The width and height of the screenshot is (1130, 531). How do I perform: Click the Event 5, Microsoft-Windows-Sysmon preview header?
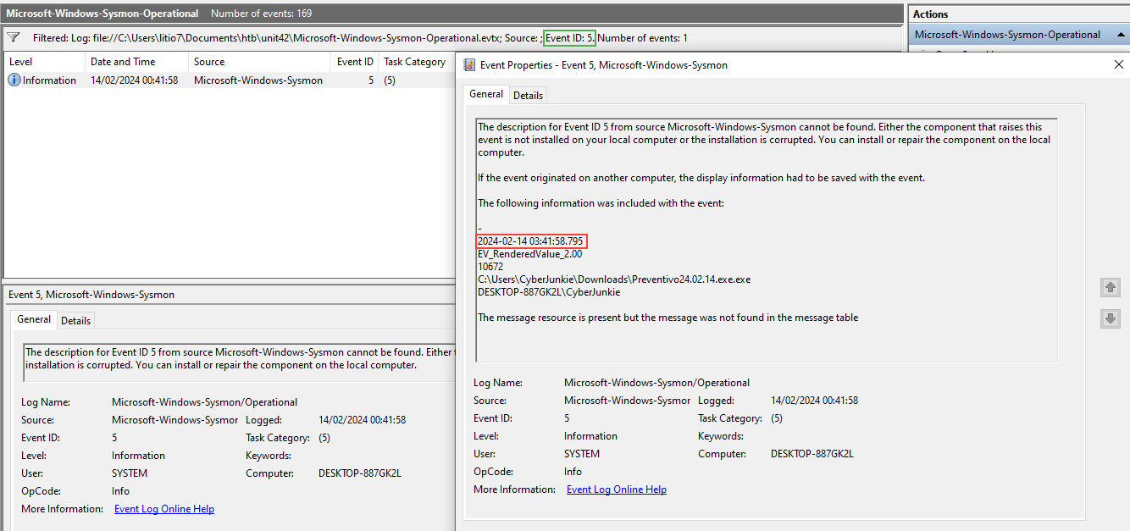(x=91, y=295)
